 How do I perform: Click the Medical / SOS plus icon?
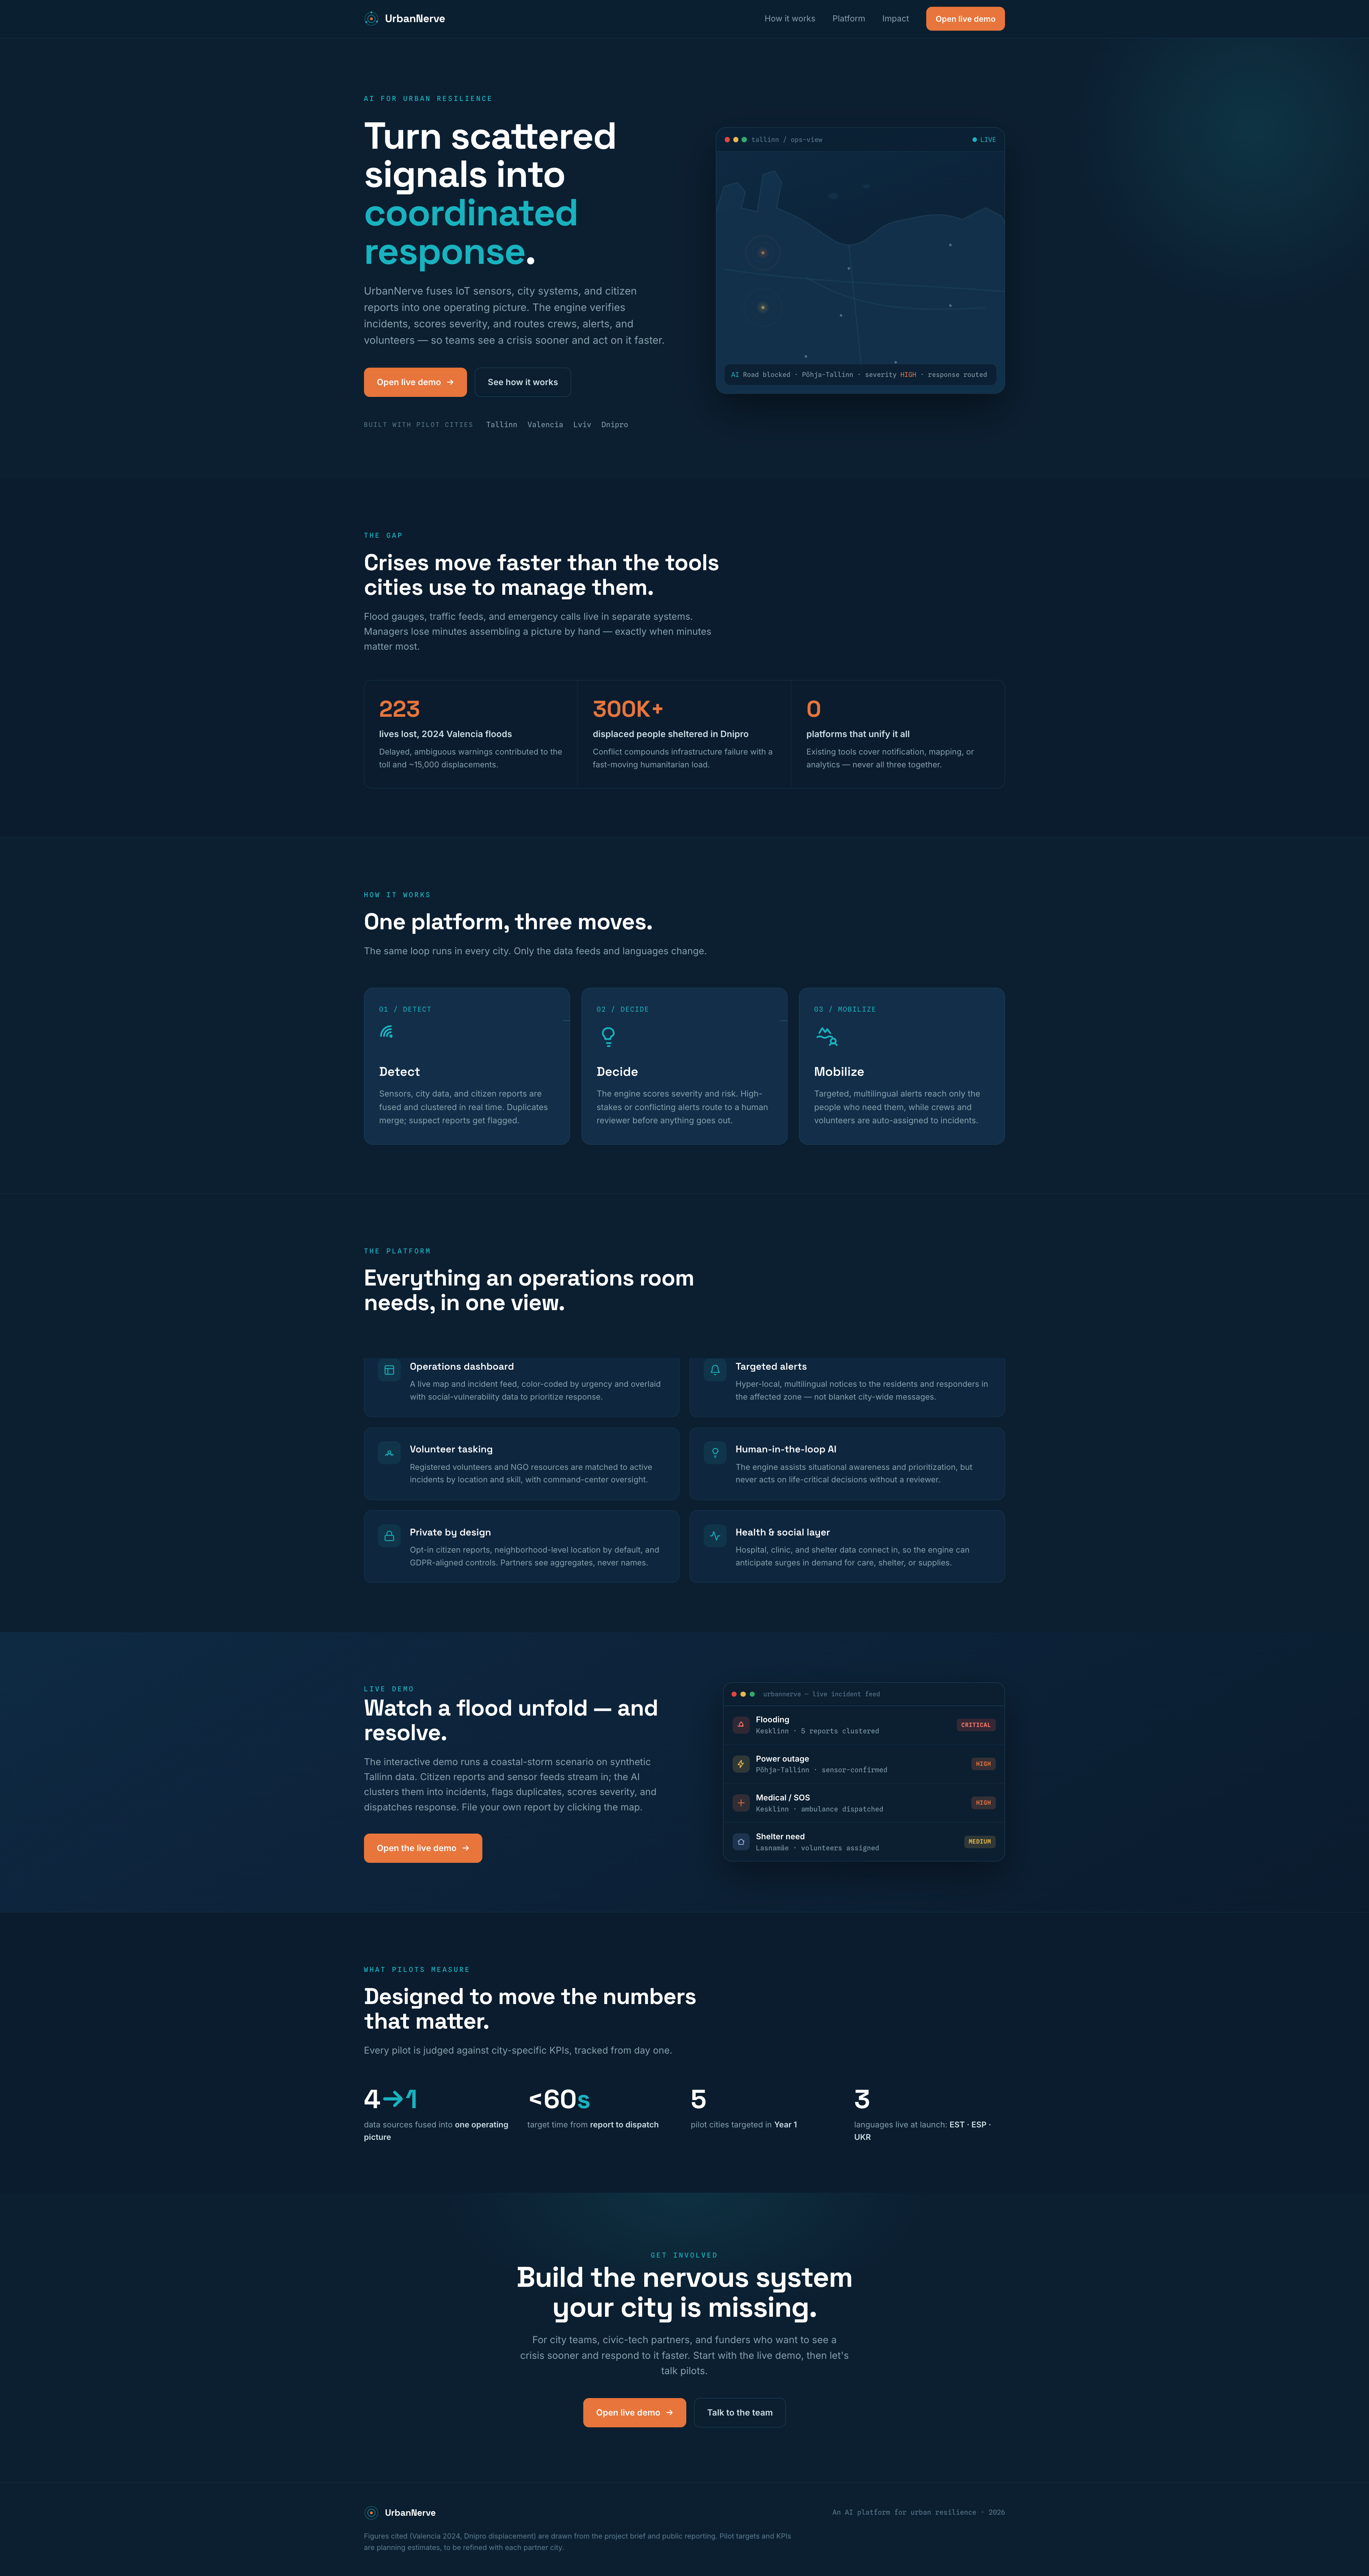[741, 1803]
